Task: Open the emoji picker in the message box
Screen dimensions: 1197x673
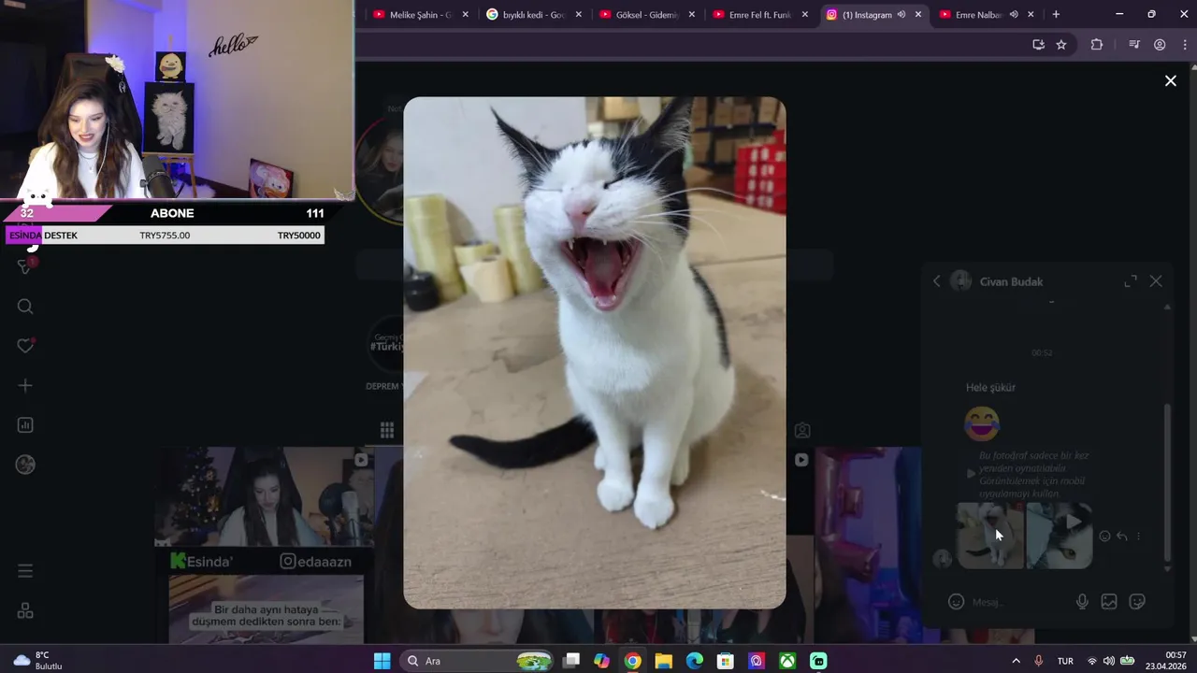Action: [x=956, y=602]
